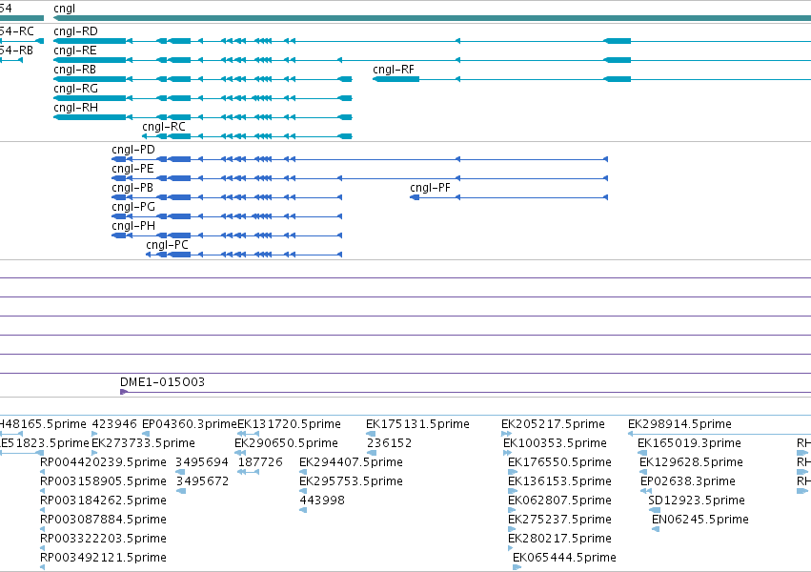Image resolution: width=811 pixels, height=572 pixels.
Task: Click cngl-RF thick exon block
Action: (x=396, y=79)
